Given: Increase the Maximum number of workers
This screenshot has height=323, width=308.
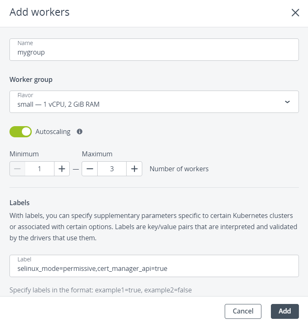Looking at the screenshot, I should point(134,169).
